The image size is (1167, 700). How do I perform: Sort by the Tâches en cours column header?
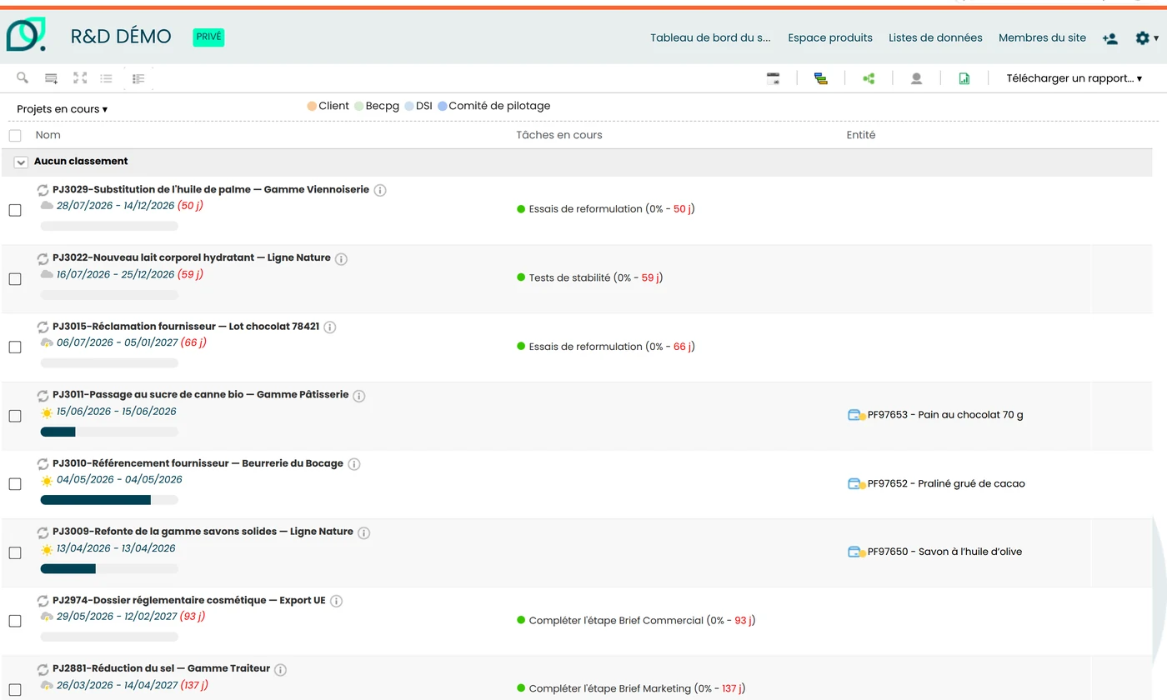pyautogui.click(x=559, y=135)
